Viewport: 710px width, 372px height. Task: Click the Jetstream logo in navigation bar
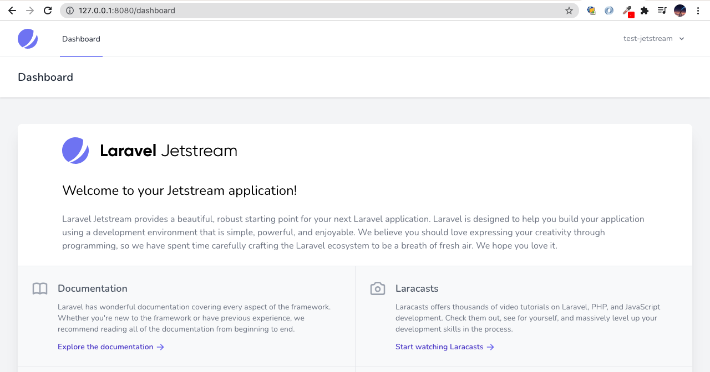coord(28,39)
